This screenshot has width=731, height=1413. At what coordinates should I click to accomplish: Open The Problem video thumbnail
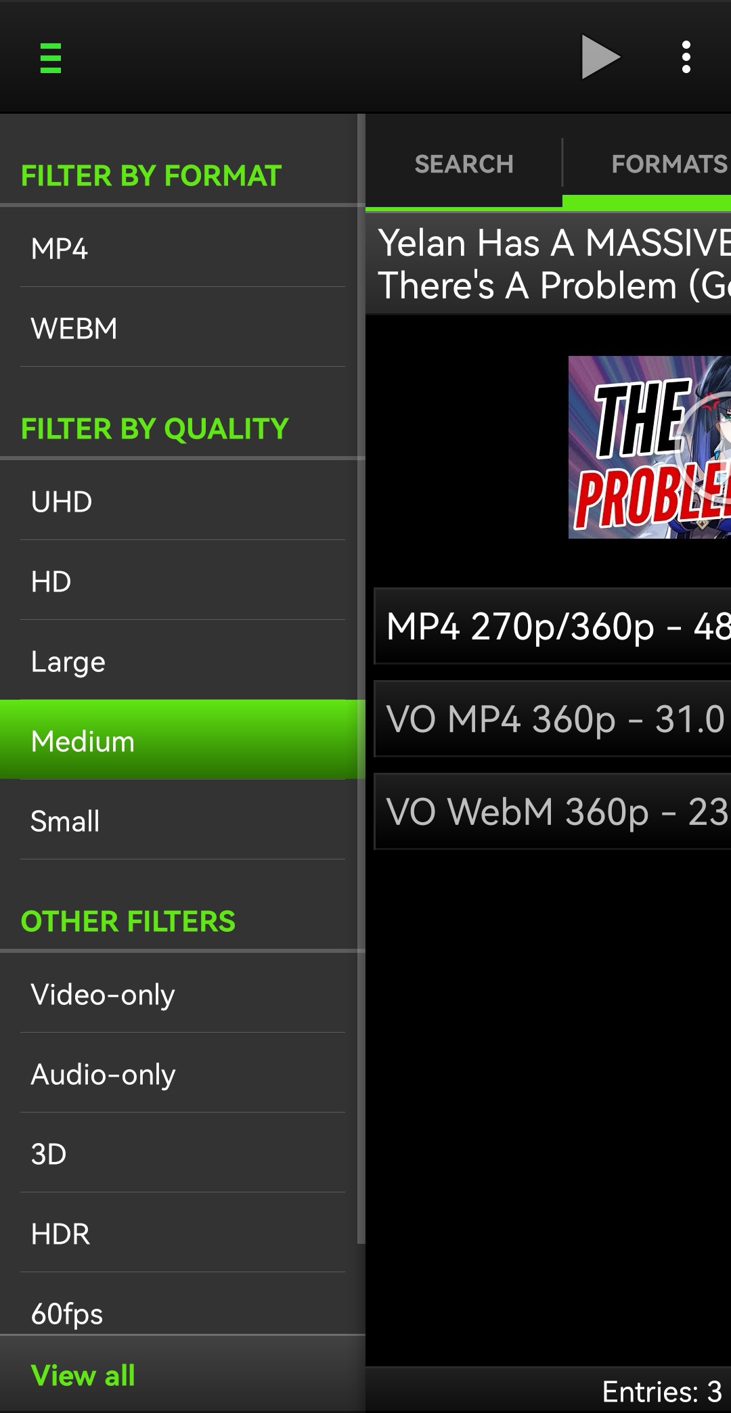point(650,447)
